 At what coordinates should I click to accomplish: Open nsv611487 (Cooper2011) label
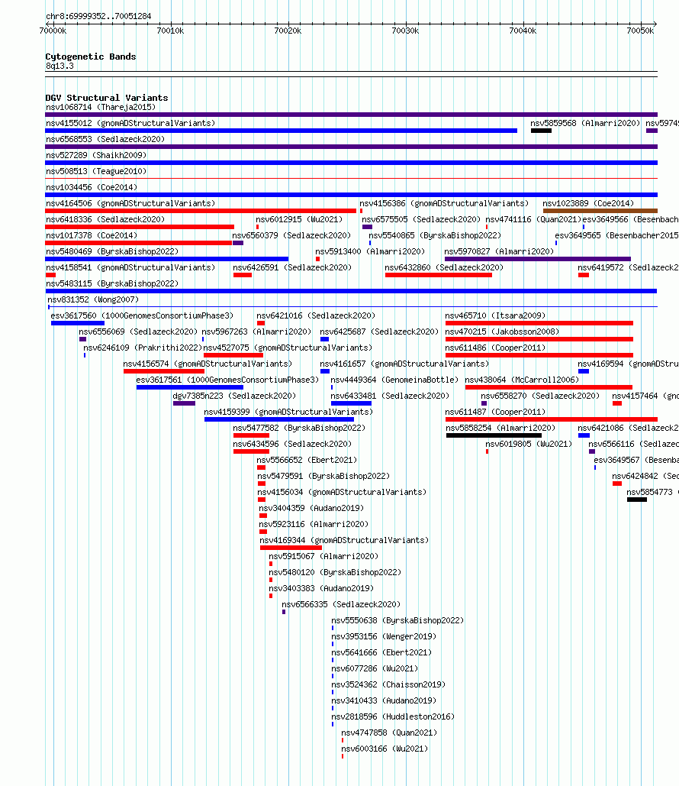tap(495, 412)
